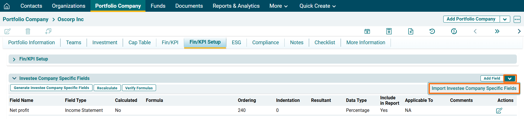524x119 pixels.
Task: Open the three-dots more options button
Action: (x=517, y=19)
